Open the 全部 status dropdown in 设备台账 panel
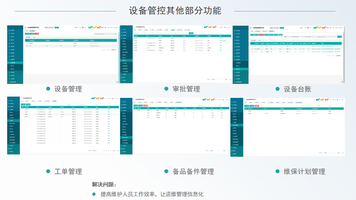 click(x=287, y=36)
